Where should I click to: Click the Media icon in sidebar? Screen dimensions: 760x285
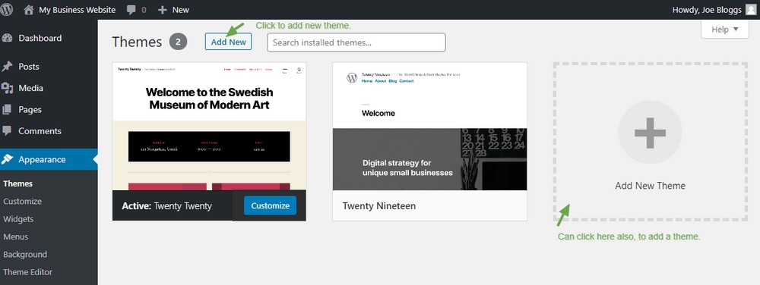[x=8, y=88]
